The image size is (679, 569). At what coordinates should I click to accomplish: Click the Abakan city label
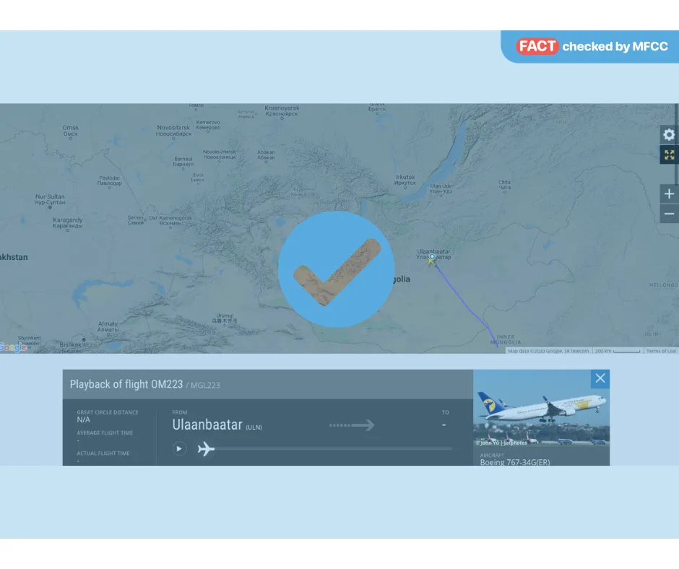click(266, 155)
